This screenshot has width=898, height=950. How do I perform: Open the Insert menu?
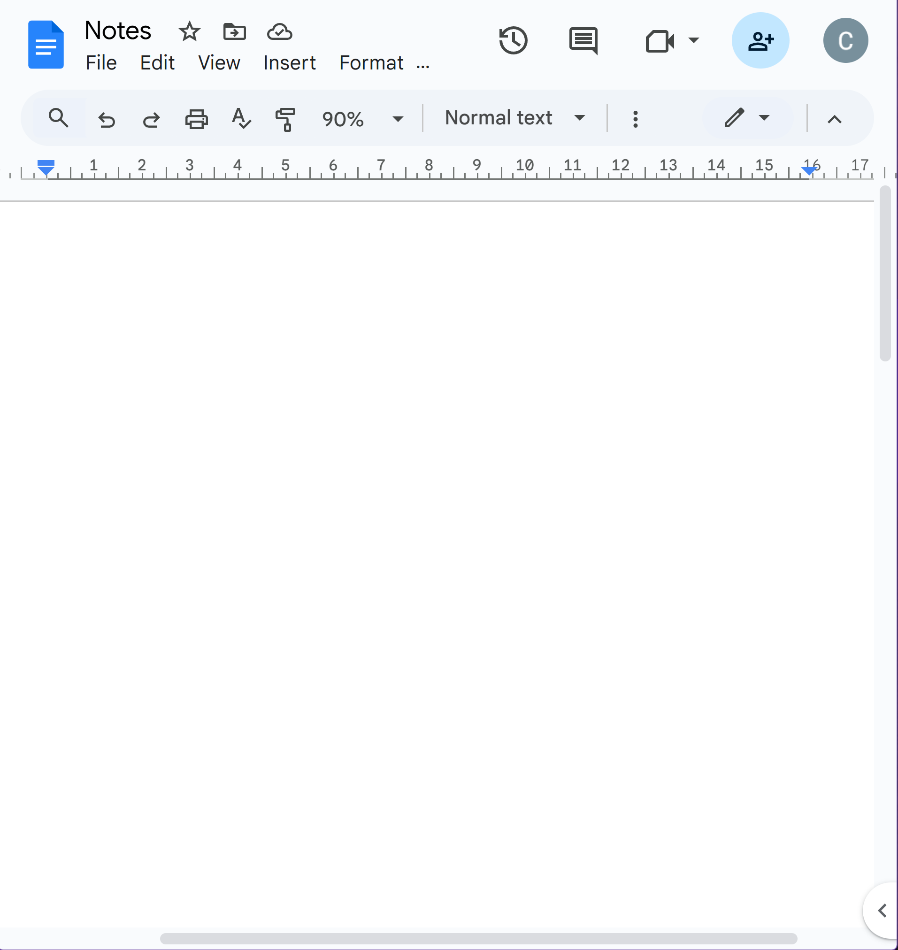(x=289, y=63)
